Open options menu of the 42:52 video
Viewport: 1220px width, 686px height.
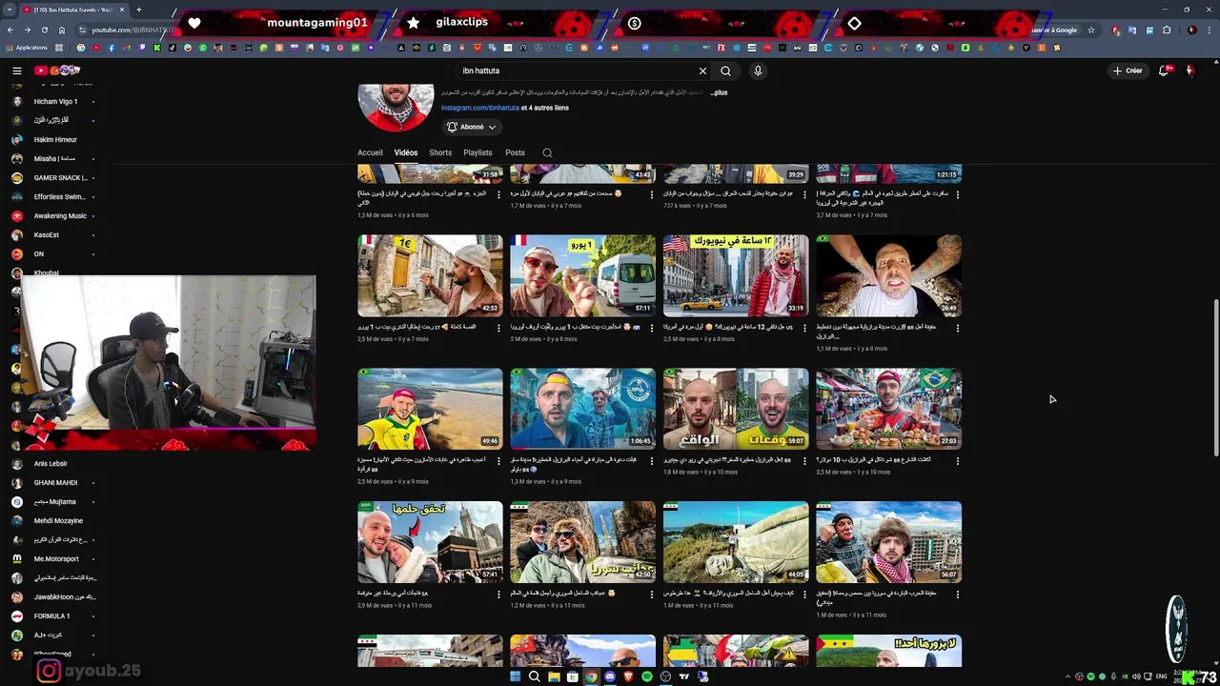[x=498, y=328]
